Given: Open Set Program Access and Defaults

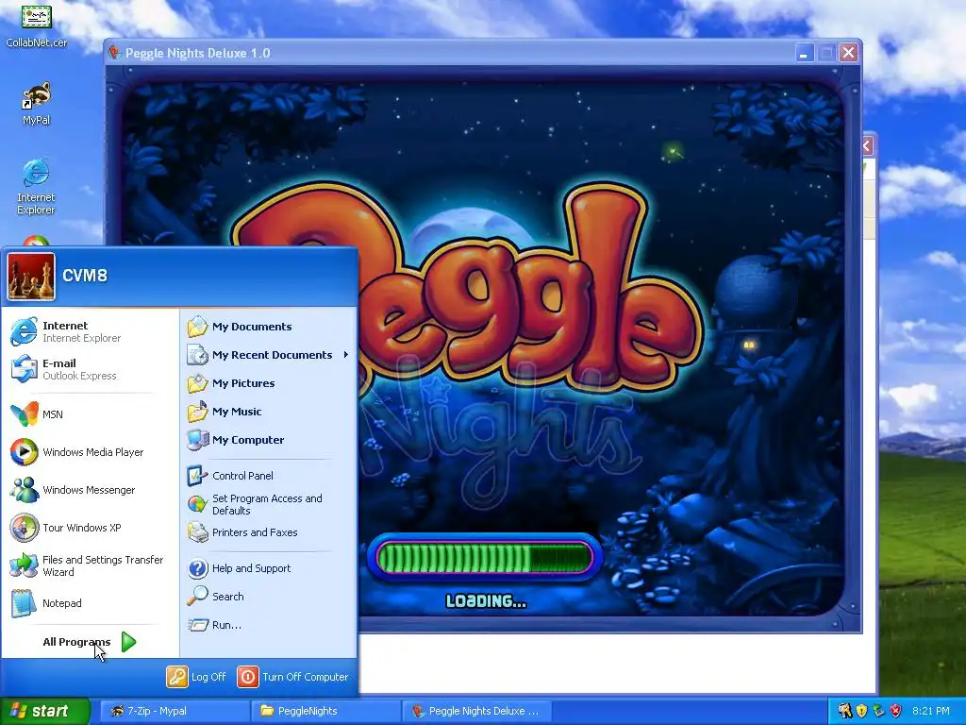Looking at the screenshot, I should (269, 504).
